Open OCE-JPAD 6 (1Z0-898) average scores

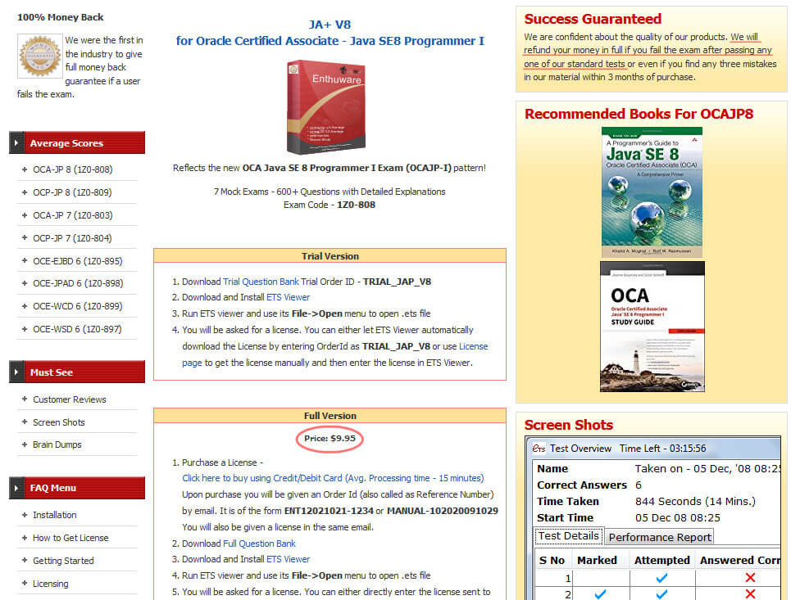pos(78,283)
